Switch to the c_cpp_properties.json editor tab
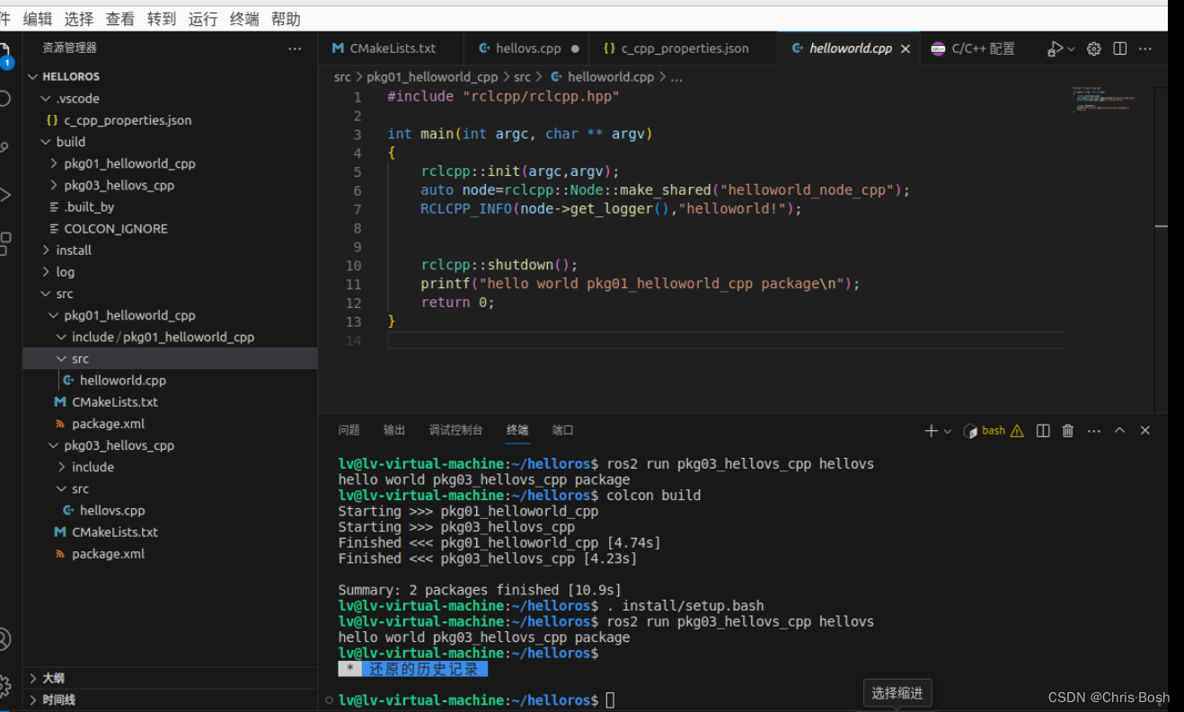Viewport: 1184px width, 712px height. 684,48
